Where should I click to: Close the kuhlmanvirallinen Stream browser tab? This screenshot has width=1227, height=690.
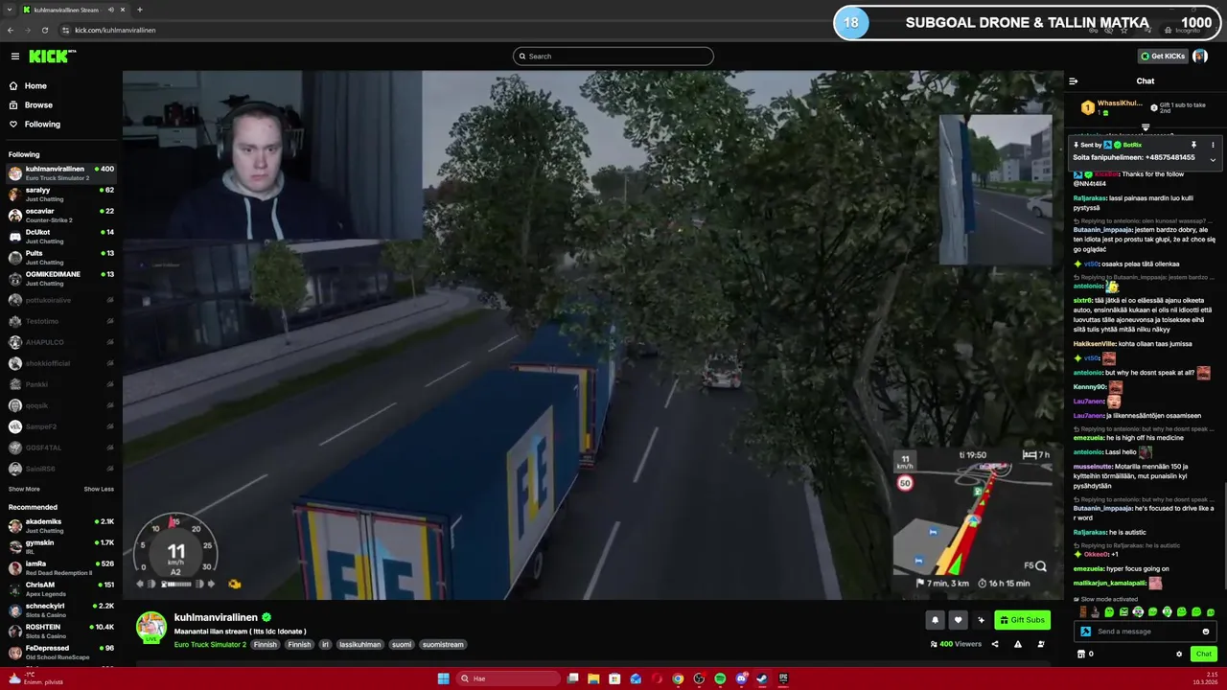pyautogui.click(x=123, y=10)
